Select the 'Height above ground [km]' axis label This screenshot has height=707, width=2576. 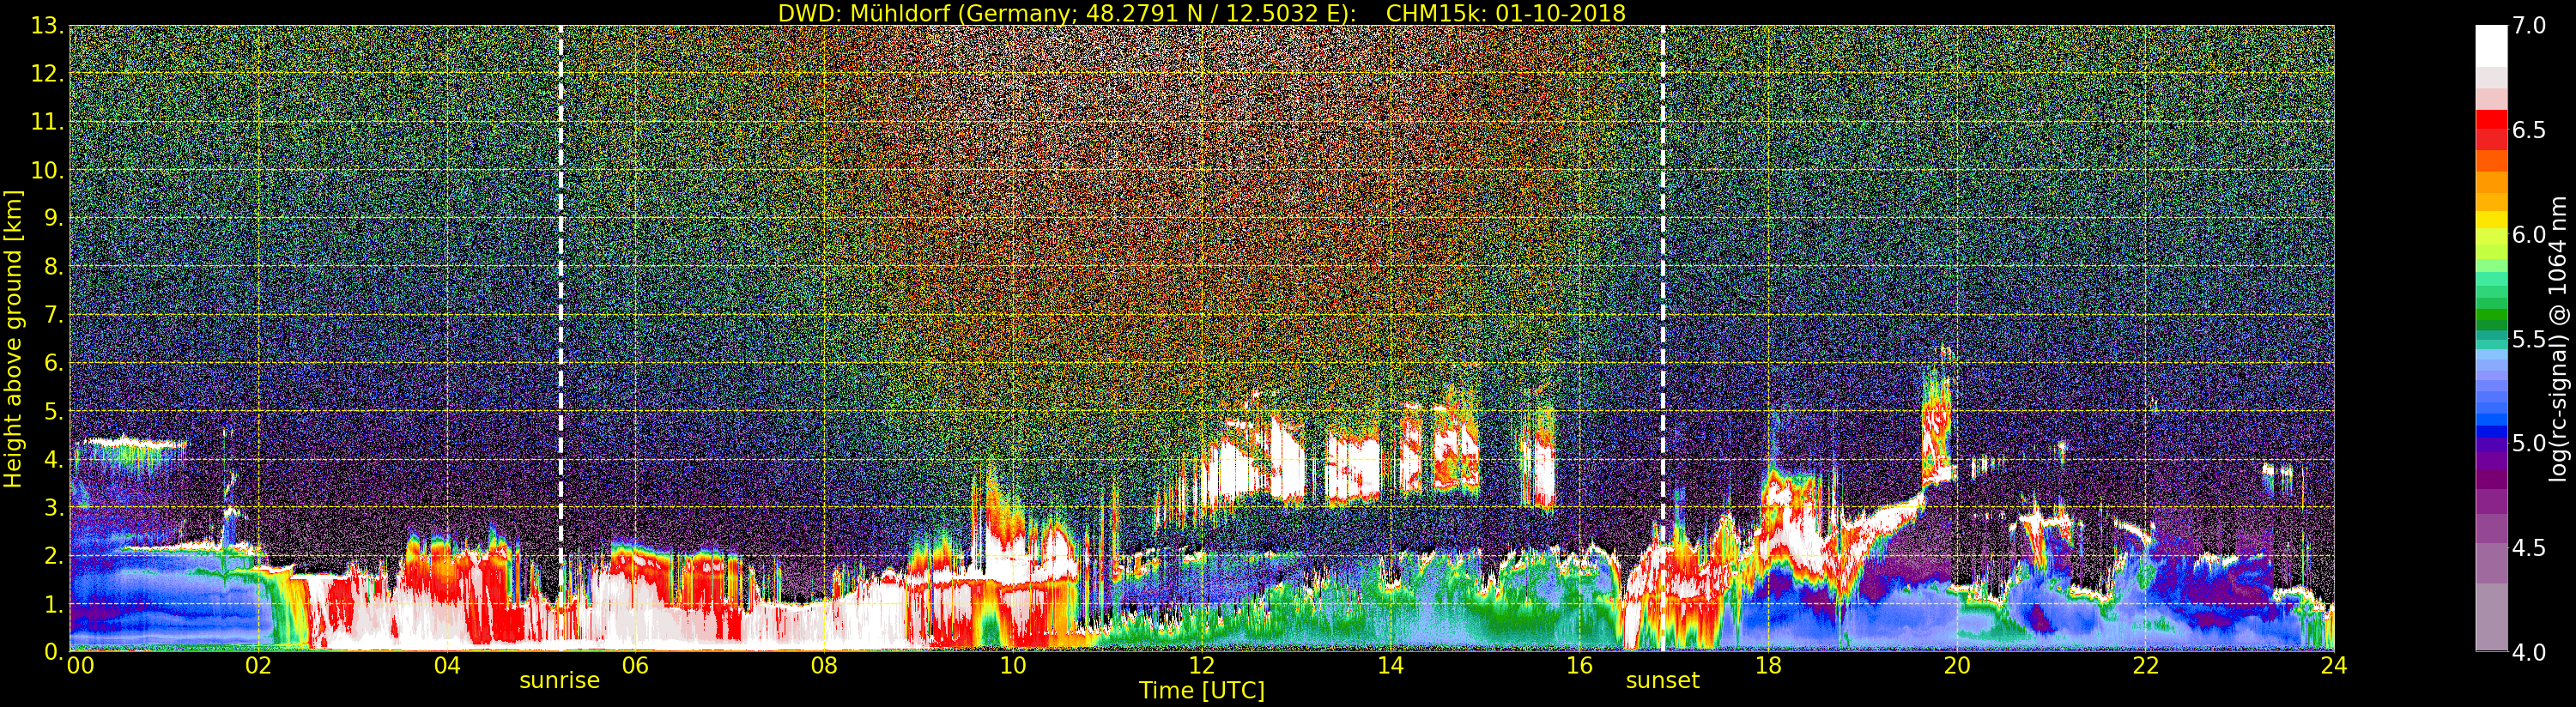pos(13,339)
